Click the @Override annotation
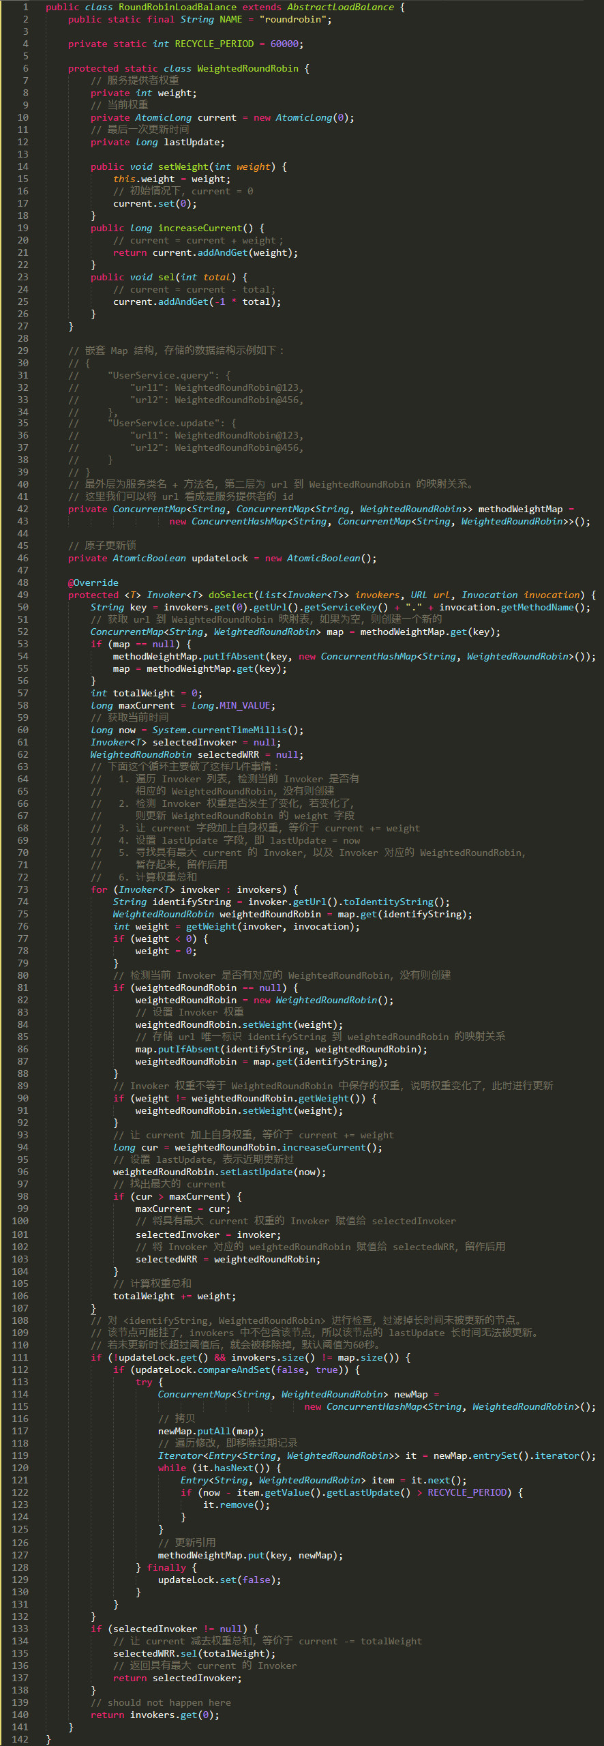Viewport: 604px width, 1746px height. [93, 582]
